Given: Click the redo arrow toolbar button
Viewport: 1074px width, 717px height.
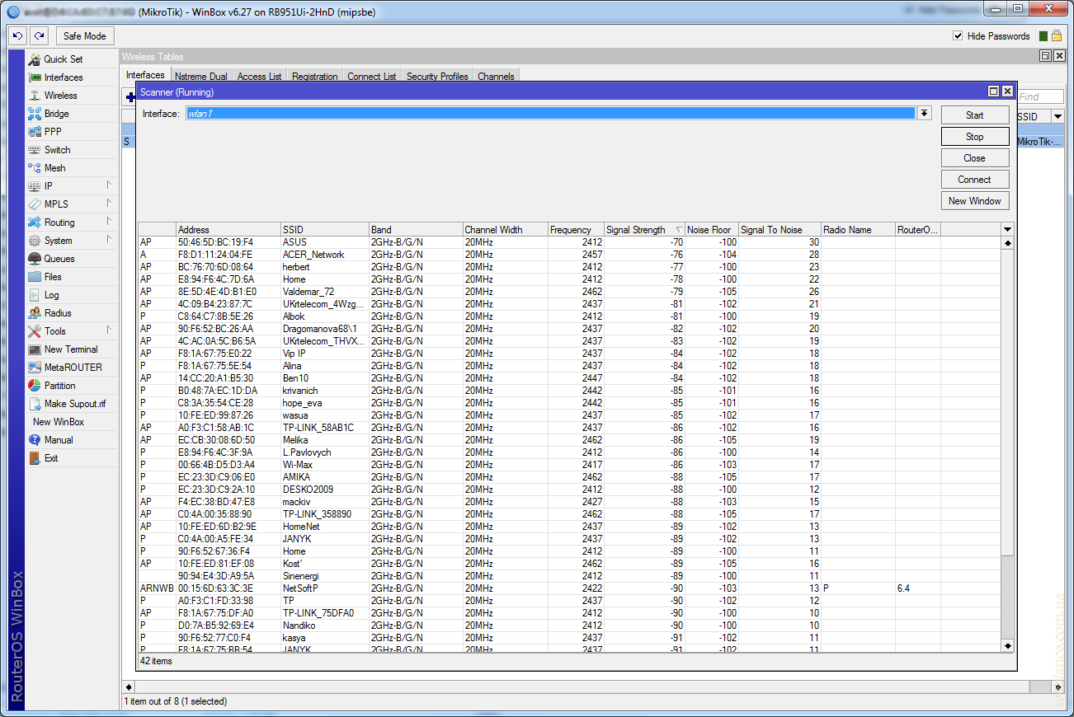Looking at the screenshot, I should click(39, 36).
